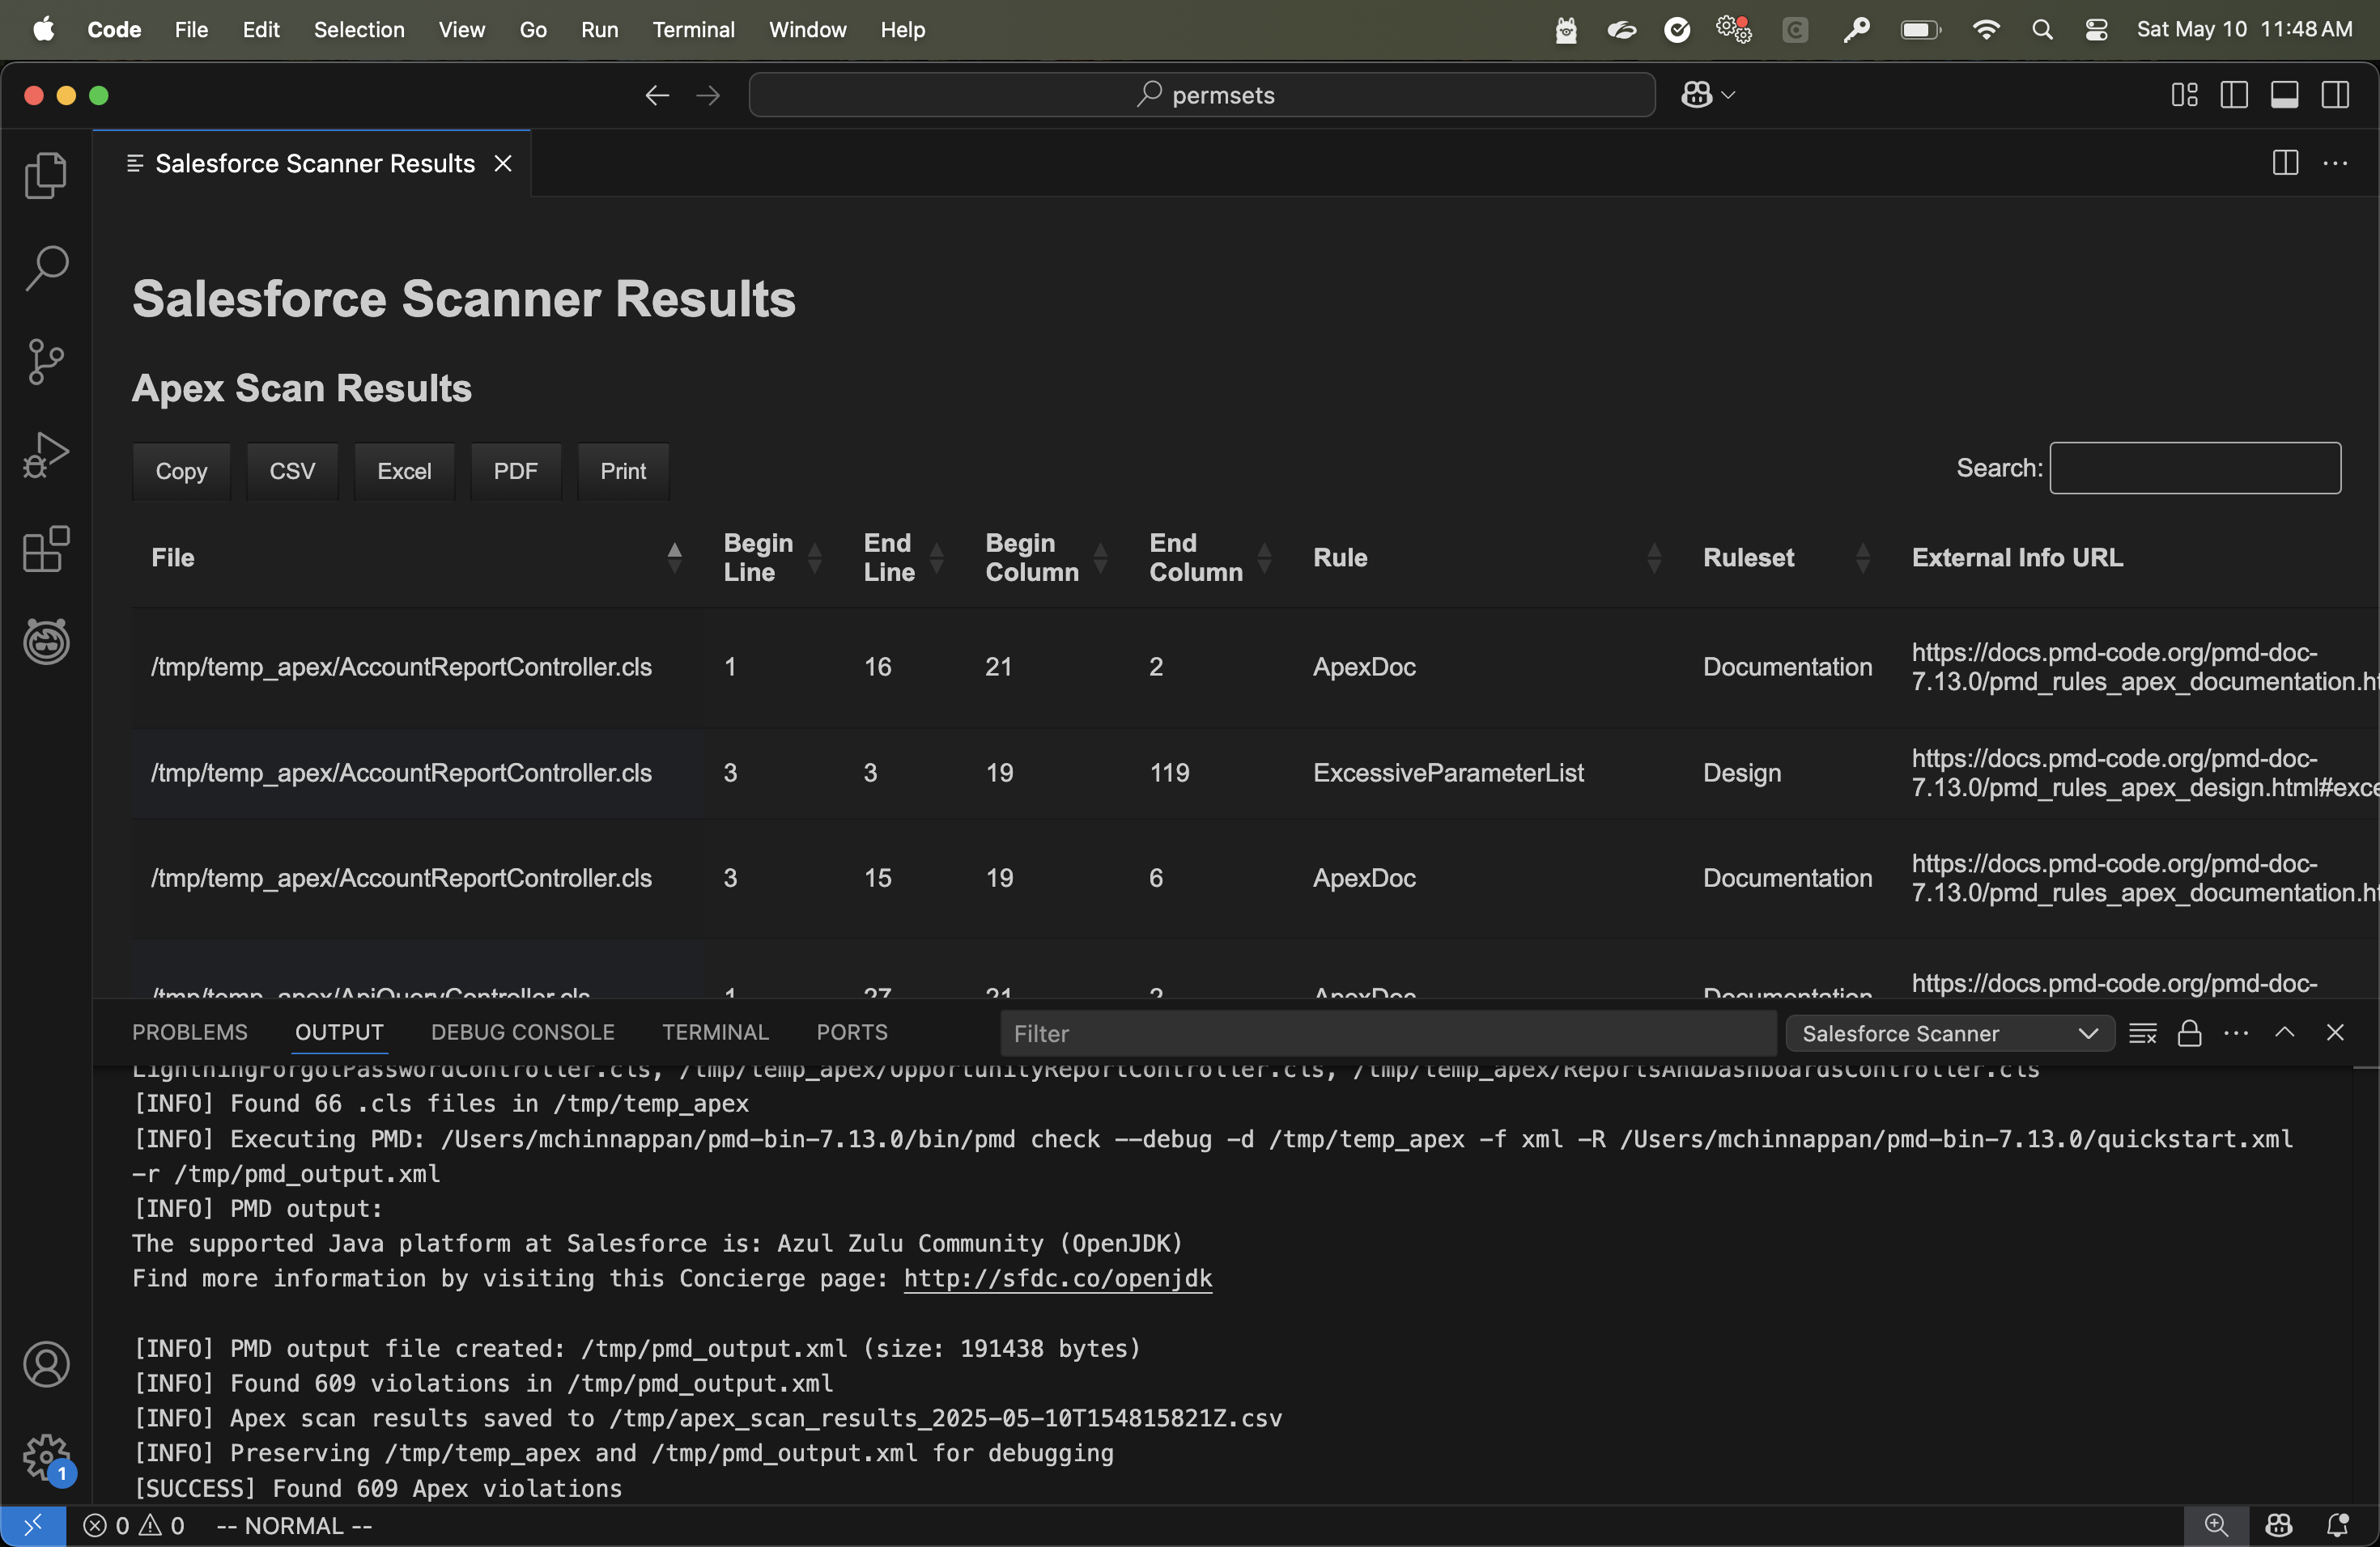This screenshot has height=1547, width=2380.
Task: Open notifications bell in status bar
Action: 2337,1526
